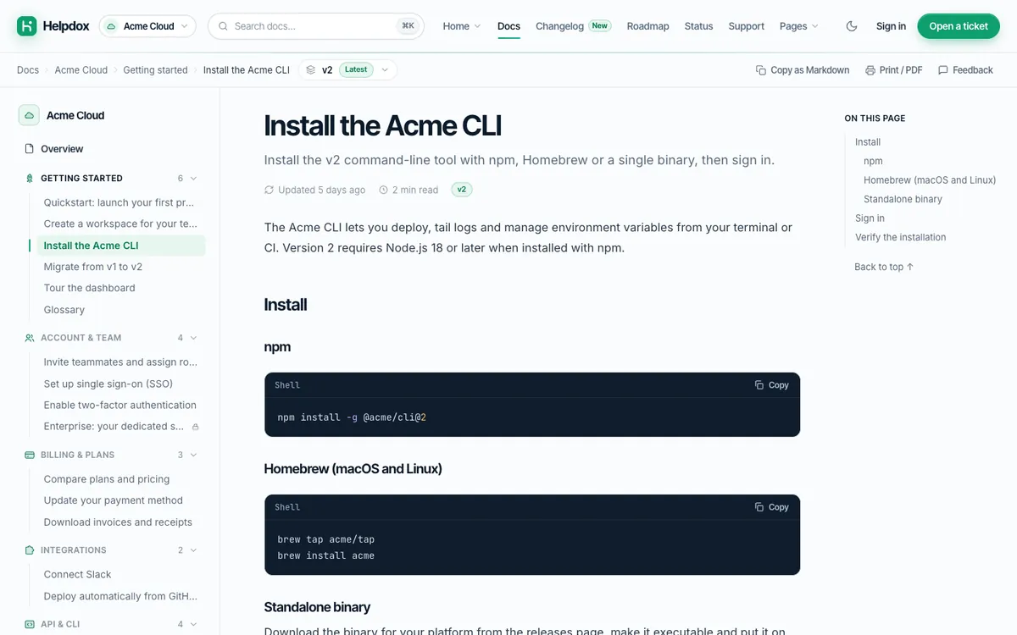Go to the Docs breadcrumb
Screen dimensions: 1017x635
28,70
